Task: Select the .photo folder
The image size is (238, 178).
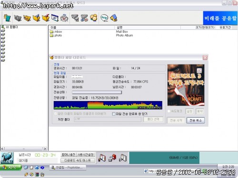Action: 56,36
